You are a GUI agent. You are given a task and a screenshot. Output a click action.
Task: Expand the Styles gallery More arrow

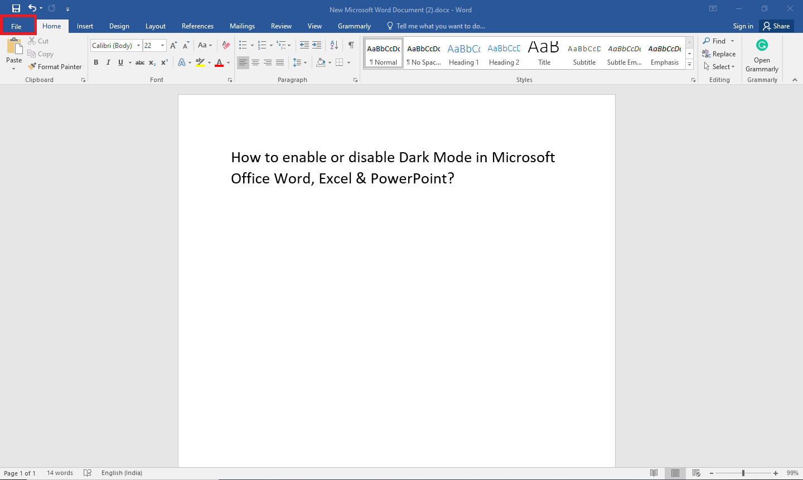(x=690, y=65)
